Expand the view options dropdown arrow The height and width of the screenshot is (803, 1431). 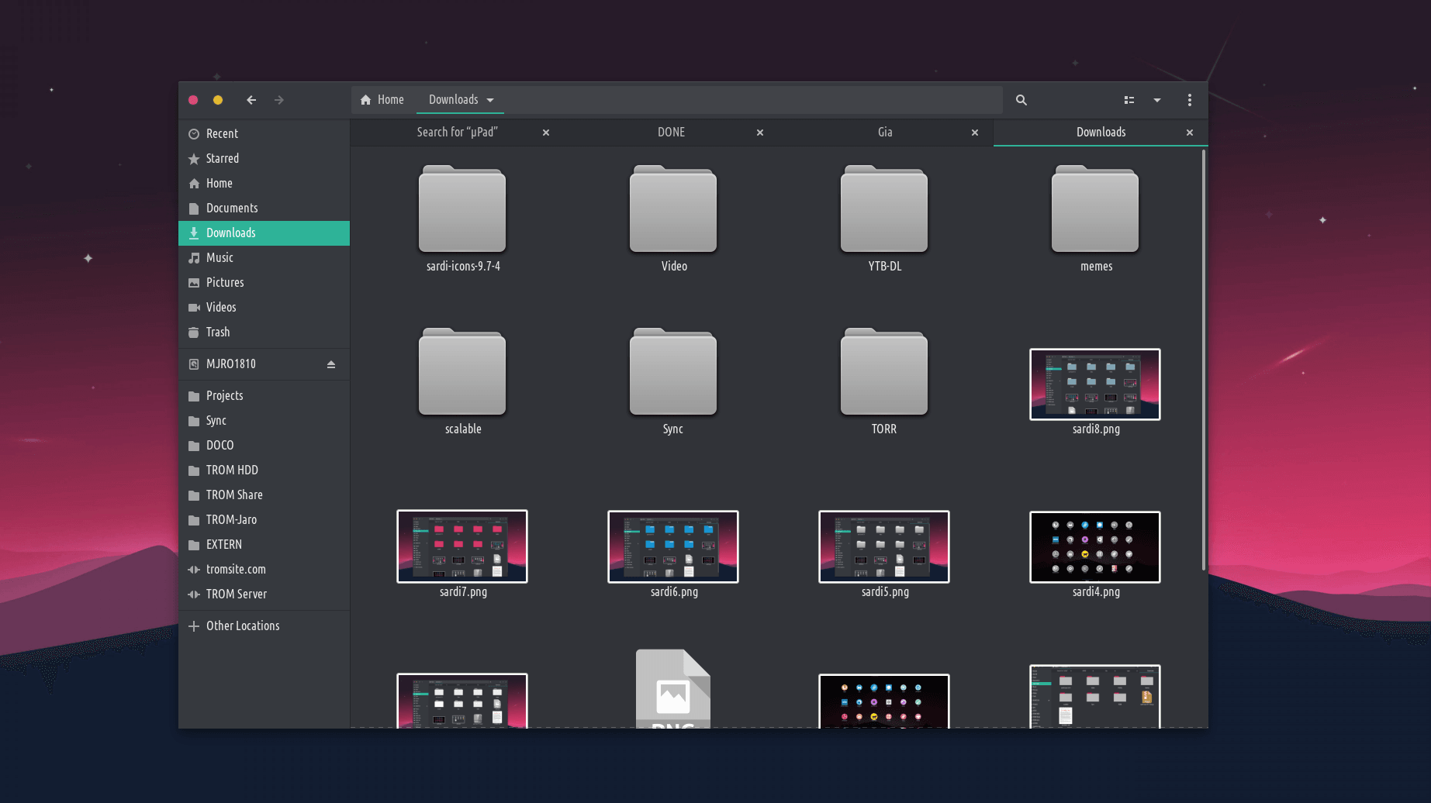click(1156, 100)
